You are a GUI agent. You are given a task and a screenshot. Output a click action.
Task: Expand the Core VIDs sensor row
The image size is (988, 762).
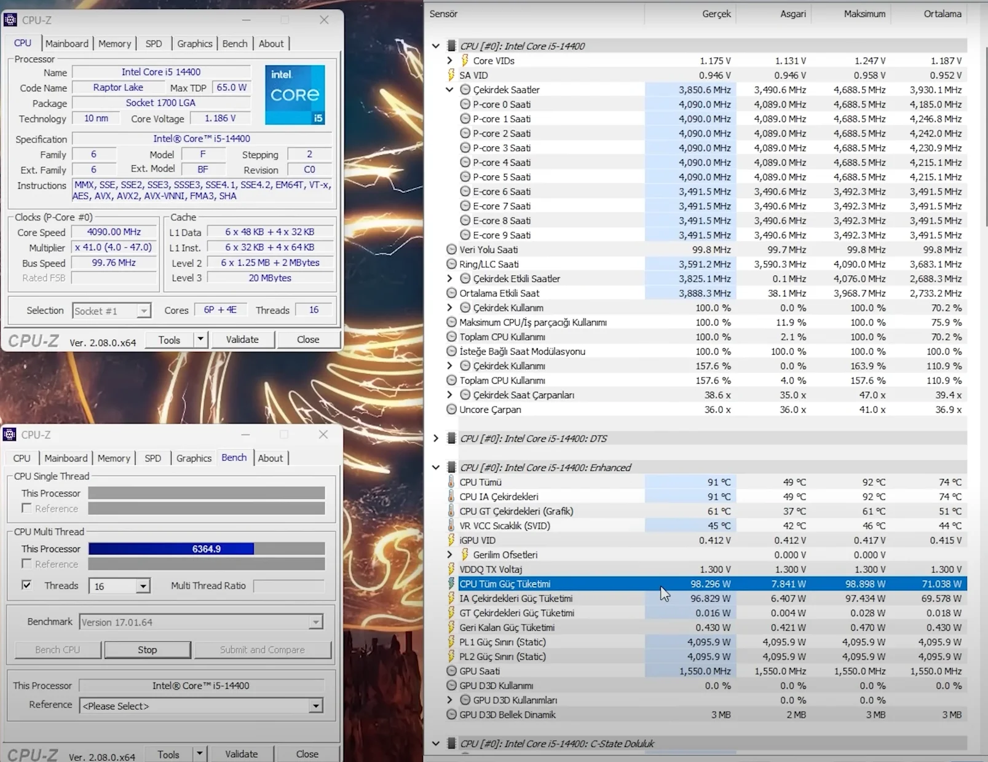(x=449, y=60)
